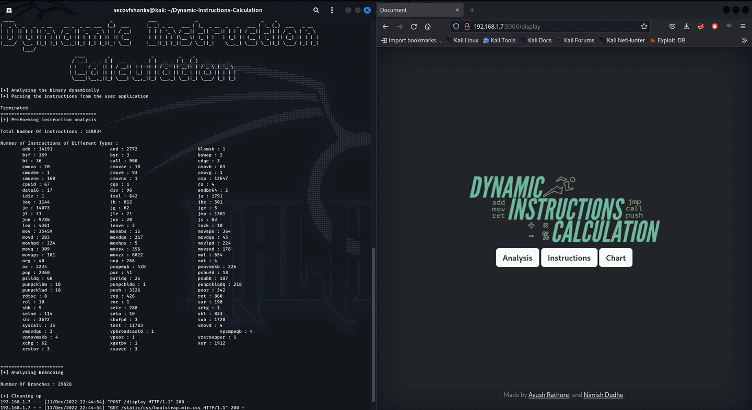Click 'push : 3326' entry in terminal
752x410 pixels.
coord(125,290)
